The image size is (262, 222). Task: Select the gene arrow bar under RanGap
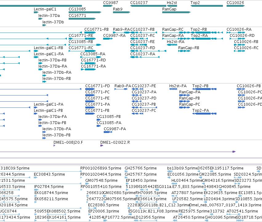(176, 12)
